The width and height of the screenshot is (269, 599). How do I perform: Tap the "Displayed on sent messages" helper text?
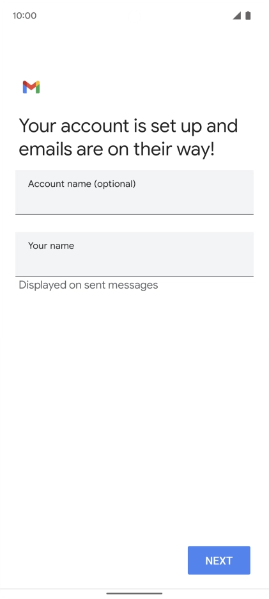pyautogui.click(x=88, y=285)
